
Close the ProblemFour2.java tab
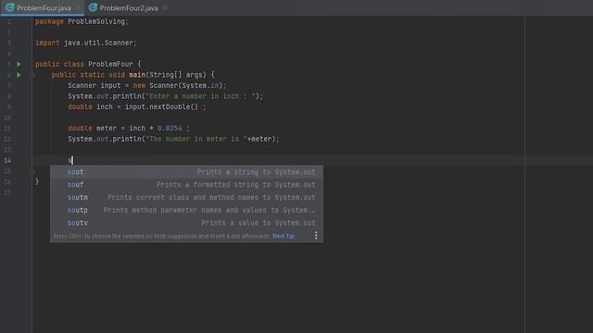click(x=165, y=8)
